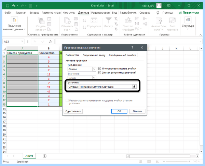
Task: Toggle the Filter funnel icon
Action: (x=109, y=20)
